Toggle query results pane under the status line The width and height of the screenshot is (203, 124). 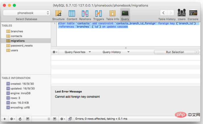click(55, 119)
